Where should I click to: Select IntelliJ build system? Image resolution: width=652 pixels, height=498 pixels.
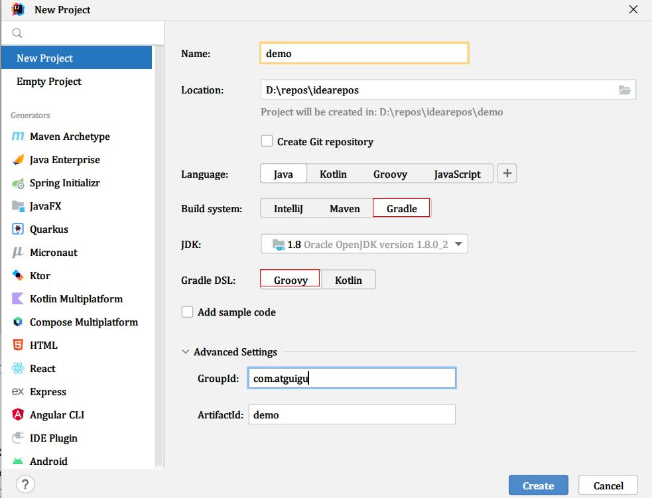click(288, 208)
